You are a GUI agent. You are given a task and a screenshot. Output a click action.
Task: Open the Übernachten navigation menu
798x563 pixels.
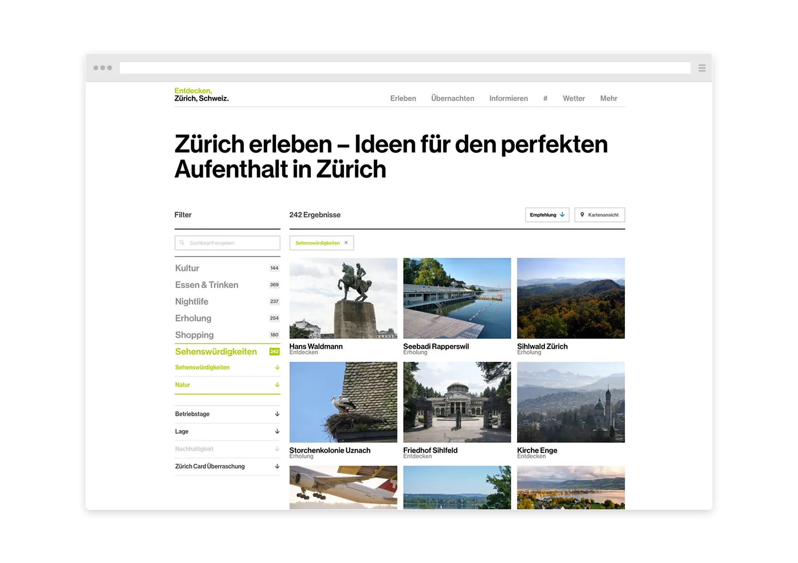pyautogui.click(x=453, y=99)
